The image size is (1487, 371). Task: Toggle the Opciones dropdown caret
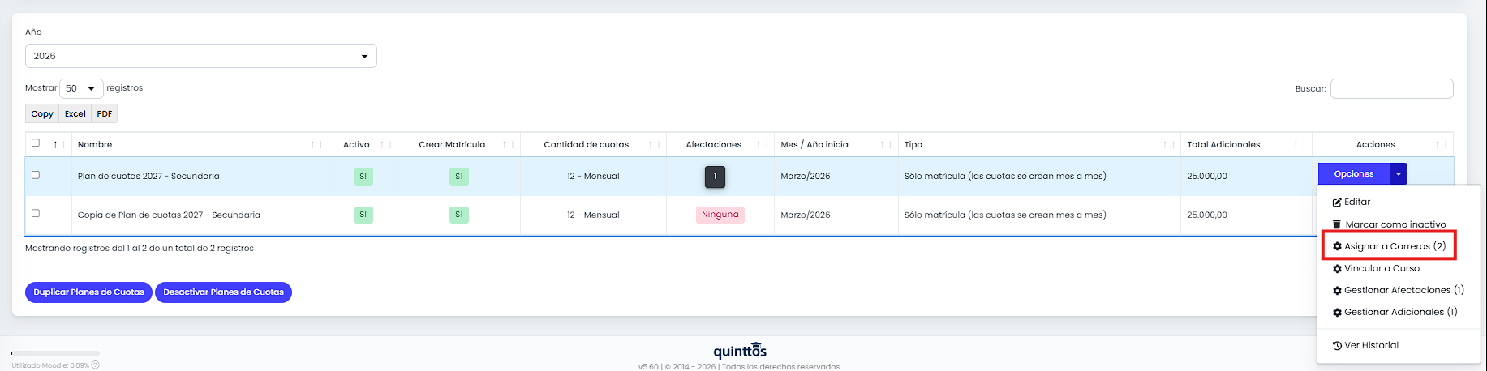coord(1399,173)
